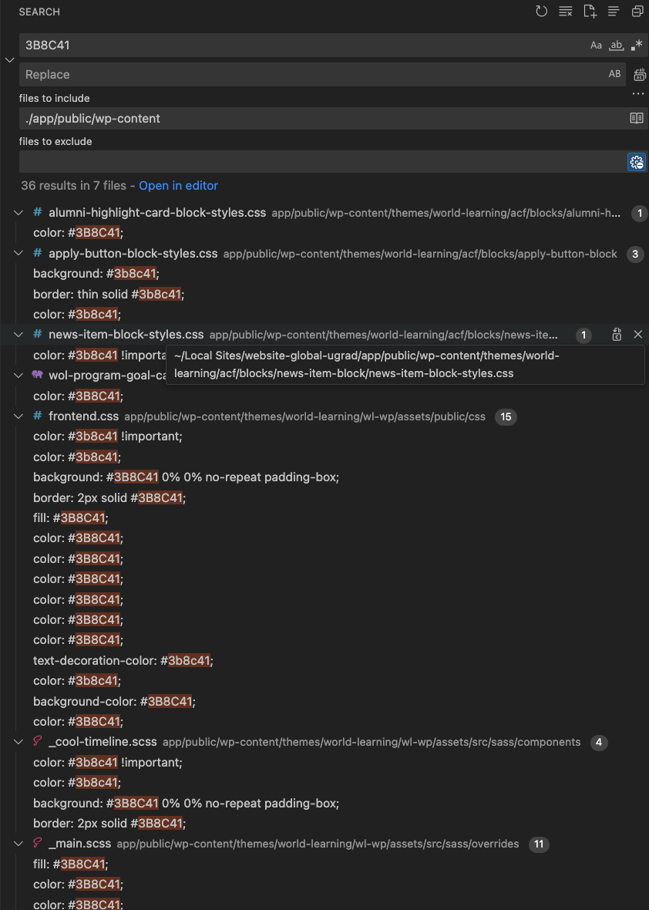
Task: Toggle Match Whole Word option
Action: [x=616, y=45]
